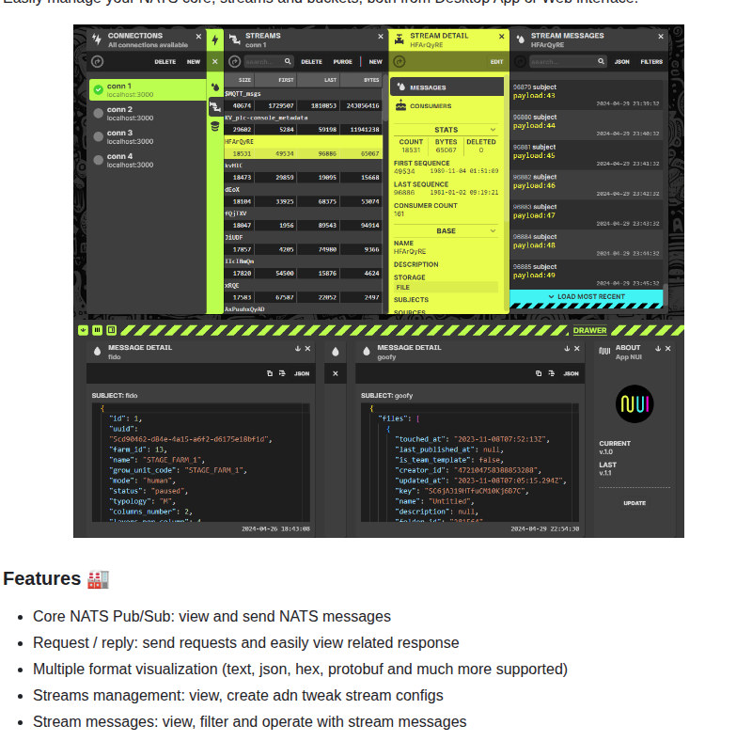Click the magnifier icon in Stream Messages search

(x=601, y=61)
